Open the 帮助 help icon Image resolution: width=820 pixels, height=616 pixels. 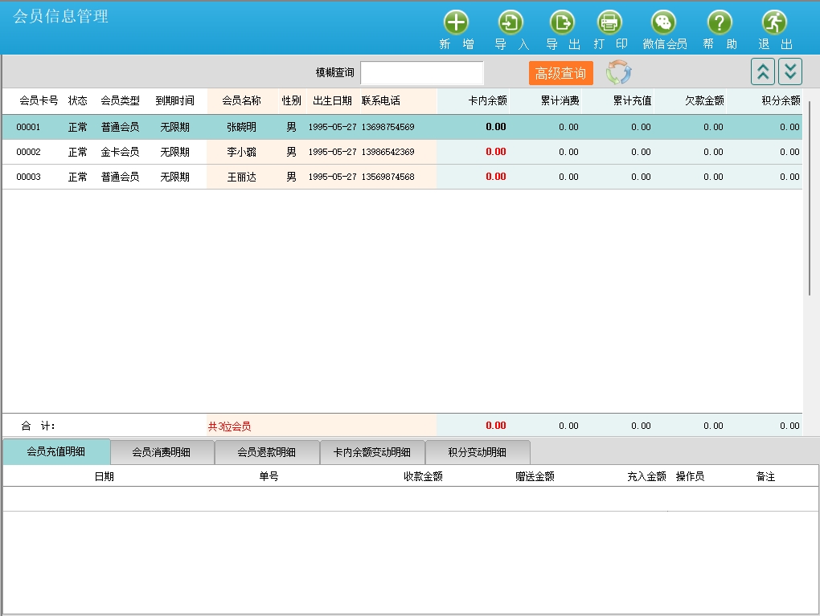point(719,23)
